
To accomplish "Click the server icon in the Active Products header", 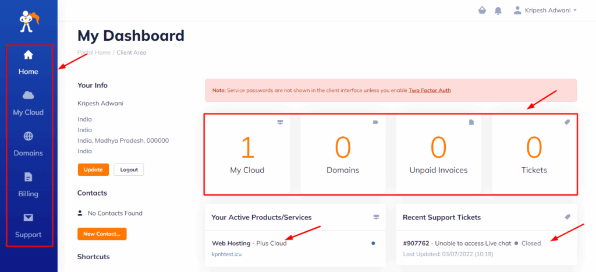I will point(376,217).
